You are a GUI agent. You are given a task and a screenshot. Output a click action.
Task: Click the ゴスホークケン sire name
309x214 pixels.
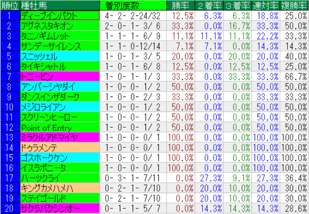click(60, 158)
